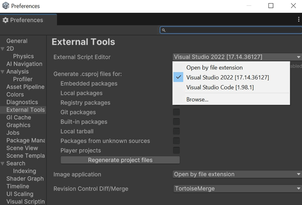Image resolution: width=302 pixels, height=205 pixels.
Task: Check Packages from unknown sources
Action: 176,141
